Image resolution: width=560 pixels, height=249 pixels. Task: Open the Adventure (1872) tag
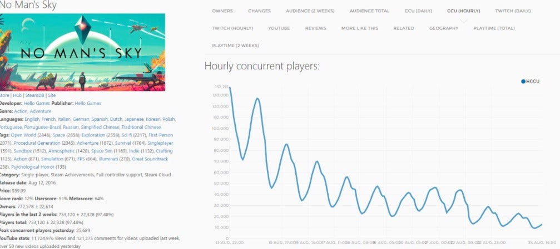pyautogui.click(x=87, y=143)
